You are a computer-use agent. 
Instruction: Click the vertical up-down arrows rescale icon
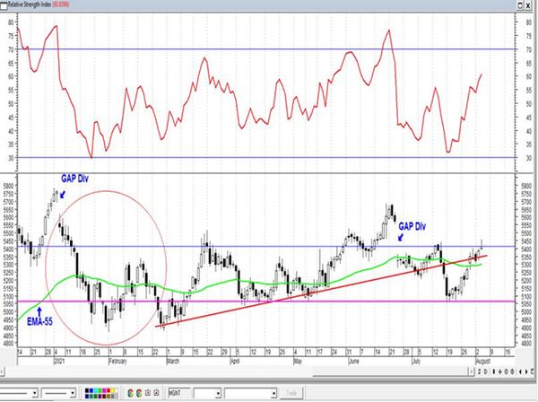[494, 371]
